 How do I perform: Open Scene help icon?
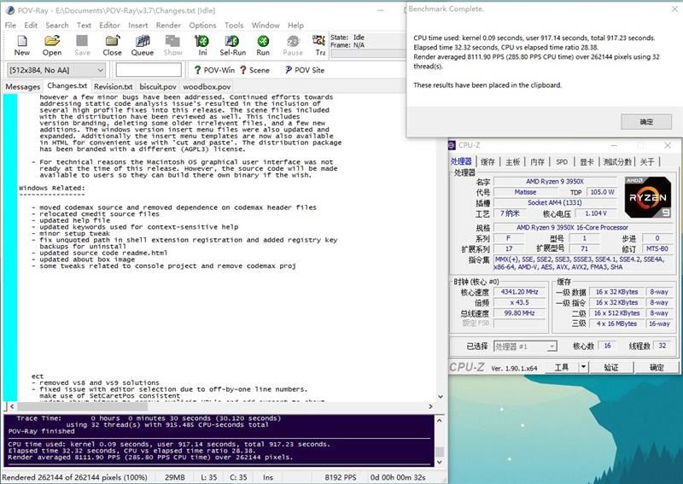pos(254,70)
